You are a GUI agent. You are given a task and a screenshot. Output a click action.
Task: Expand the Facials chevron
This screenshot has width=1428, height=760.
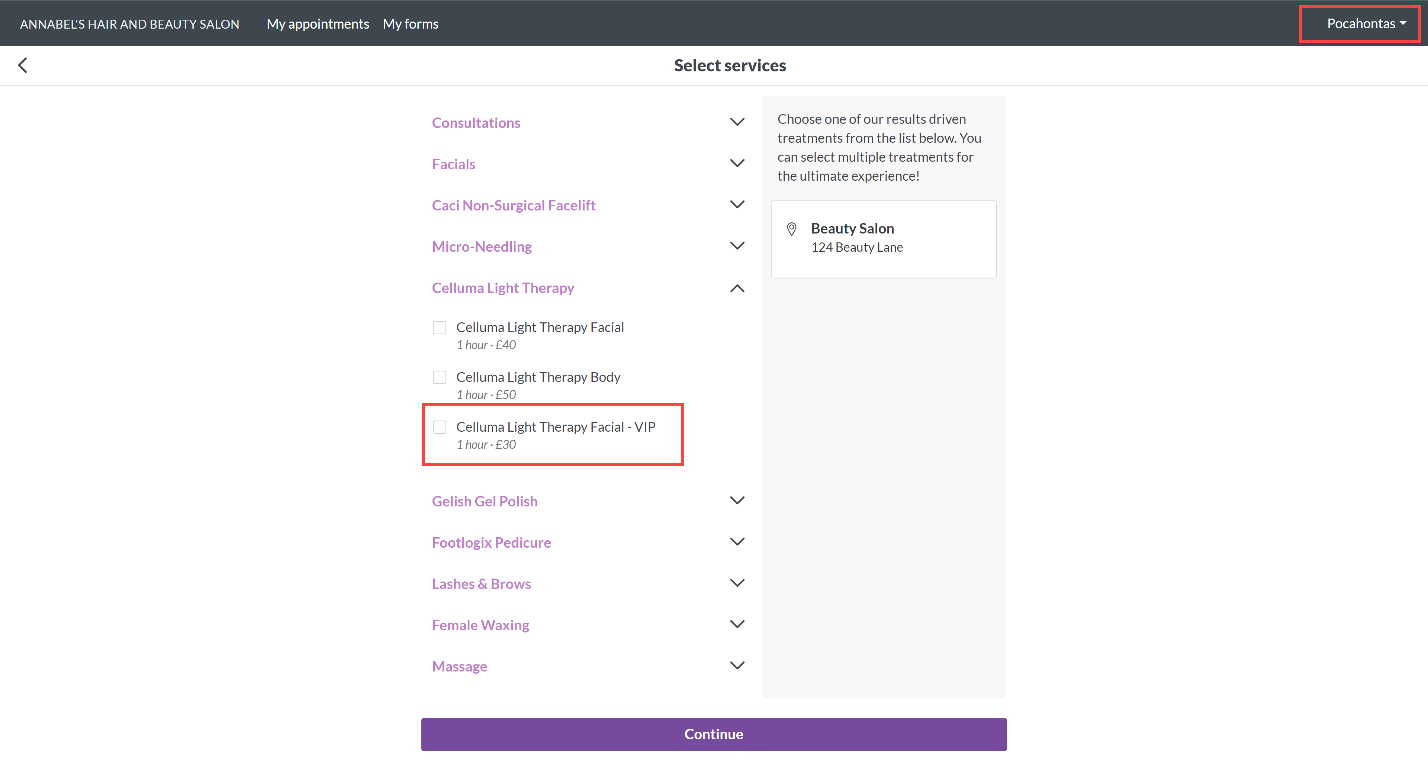click(x=737, y=164)
